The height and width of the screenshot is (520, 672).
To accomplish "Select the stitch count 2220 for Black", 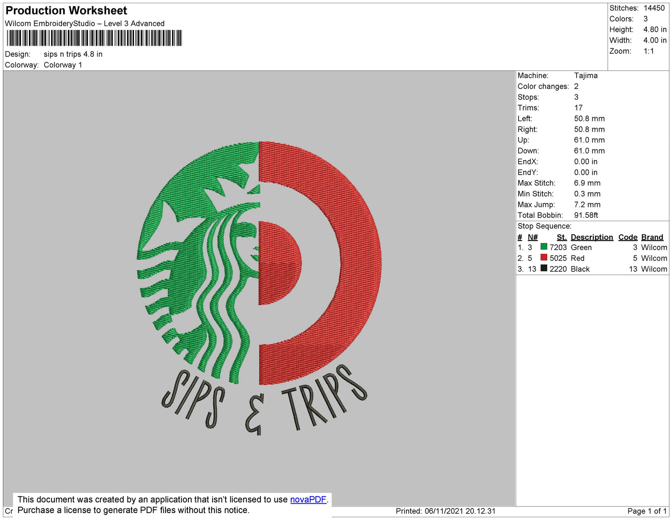I will tap(558, 269).
